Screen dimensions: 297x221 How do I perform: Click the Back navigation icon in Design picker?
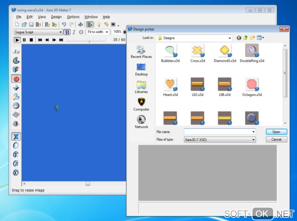239,38
